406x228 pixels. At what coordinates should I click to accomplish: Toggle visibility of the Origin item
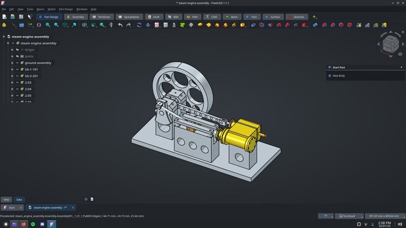17,49
